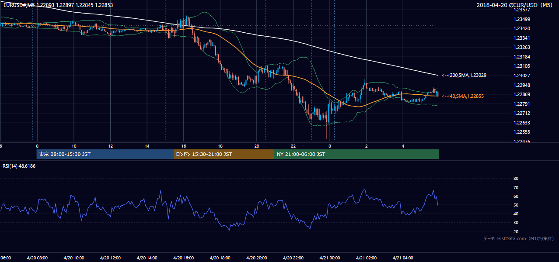The height and width of the screenshot is (262, 559).
Task: Click the RSI(14) 48.6186 indicator label
Action: click(x=19, y=166)
